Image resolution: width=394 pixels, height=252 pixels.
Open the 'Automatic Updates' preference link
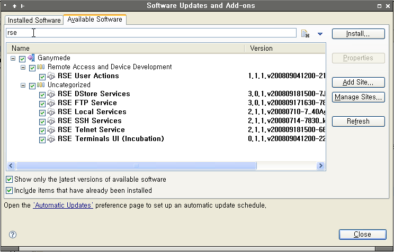[x=63, y=206]
